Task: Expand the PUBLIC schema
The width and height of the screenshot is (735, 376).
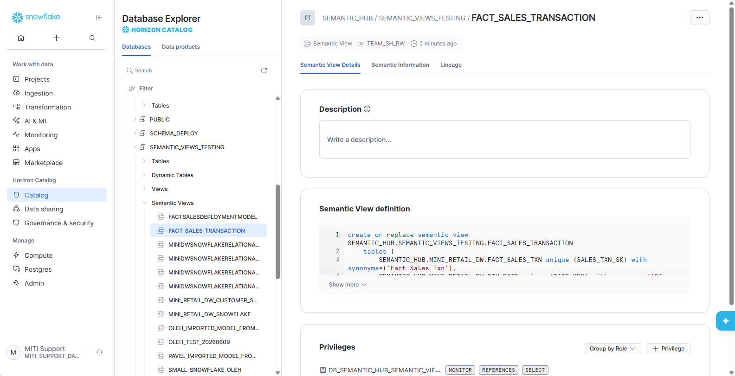Action: 135,119
